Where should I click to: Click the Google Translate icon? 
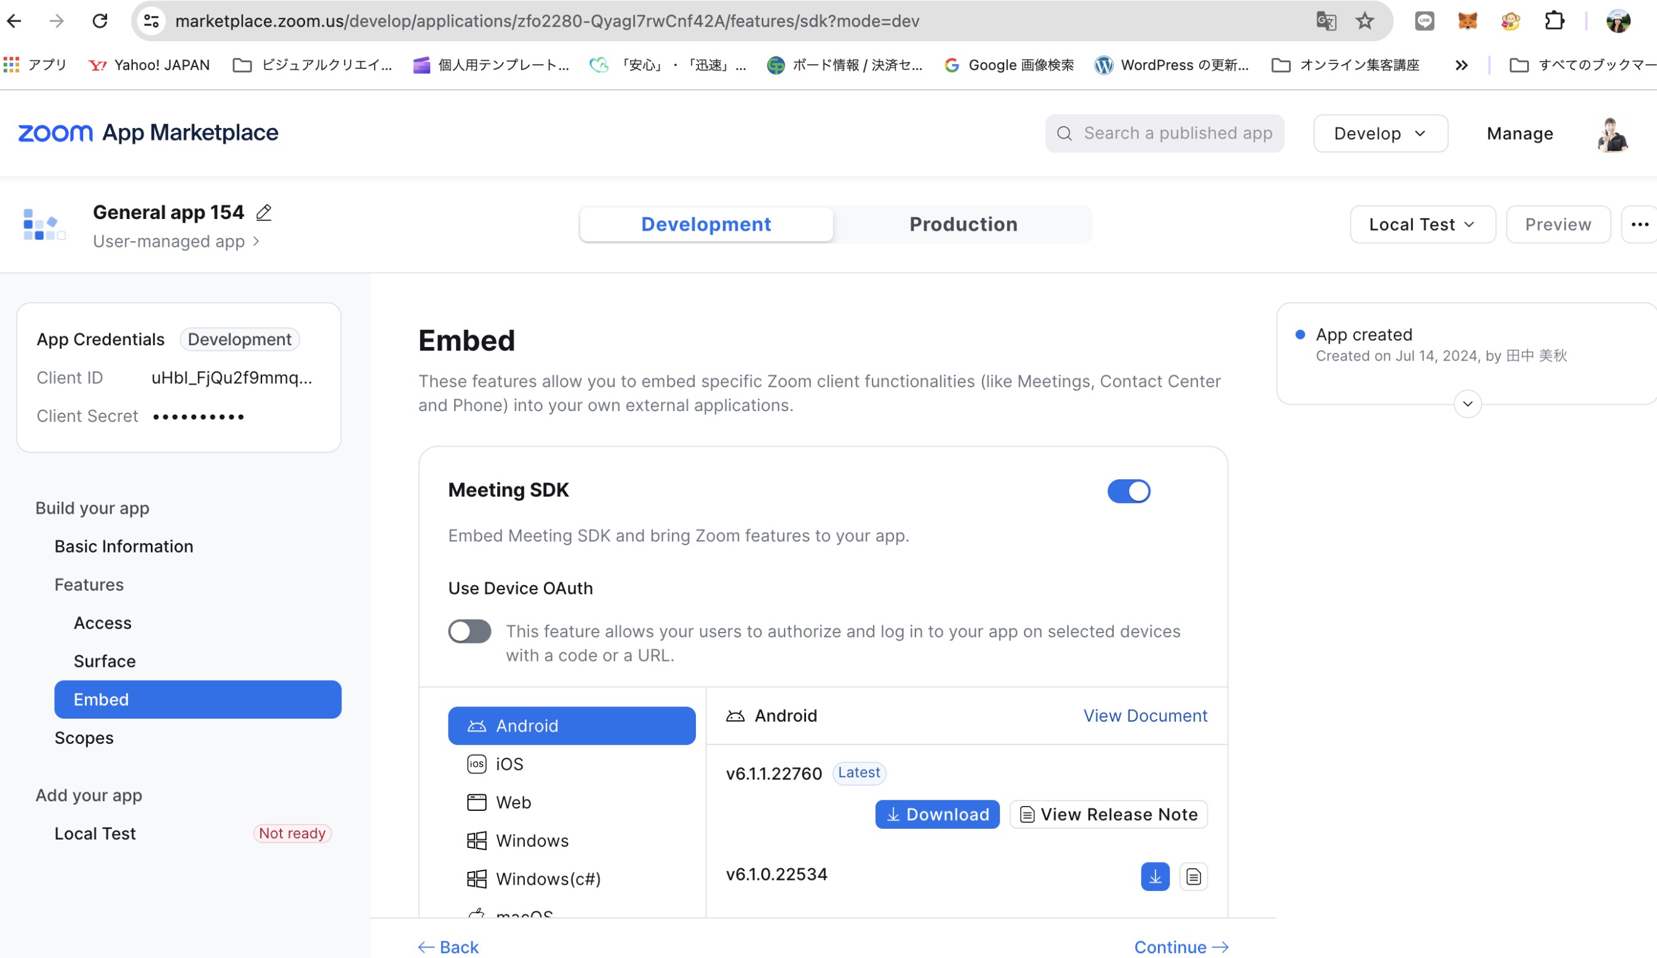point(1325,21)
